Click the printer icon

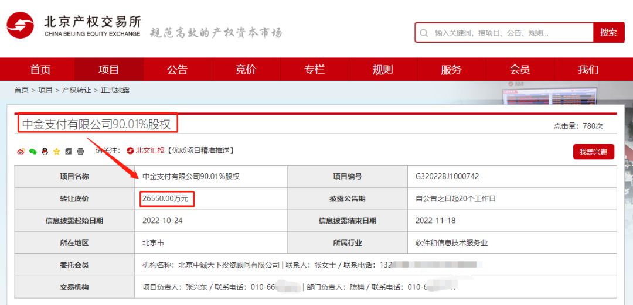(x=80, y=151)
